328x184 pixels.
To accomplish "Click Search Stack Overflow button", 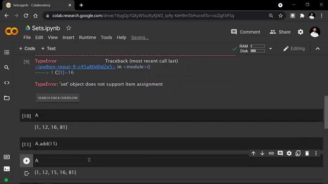I will (57, 98).
